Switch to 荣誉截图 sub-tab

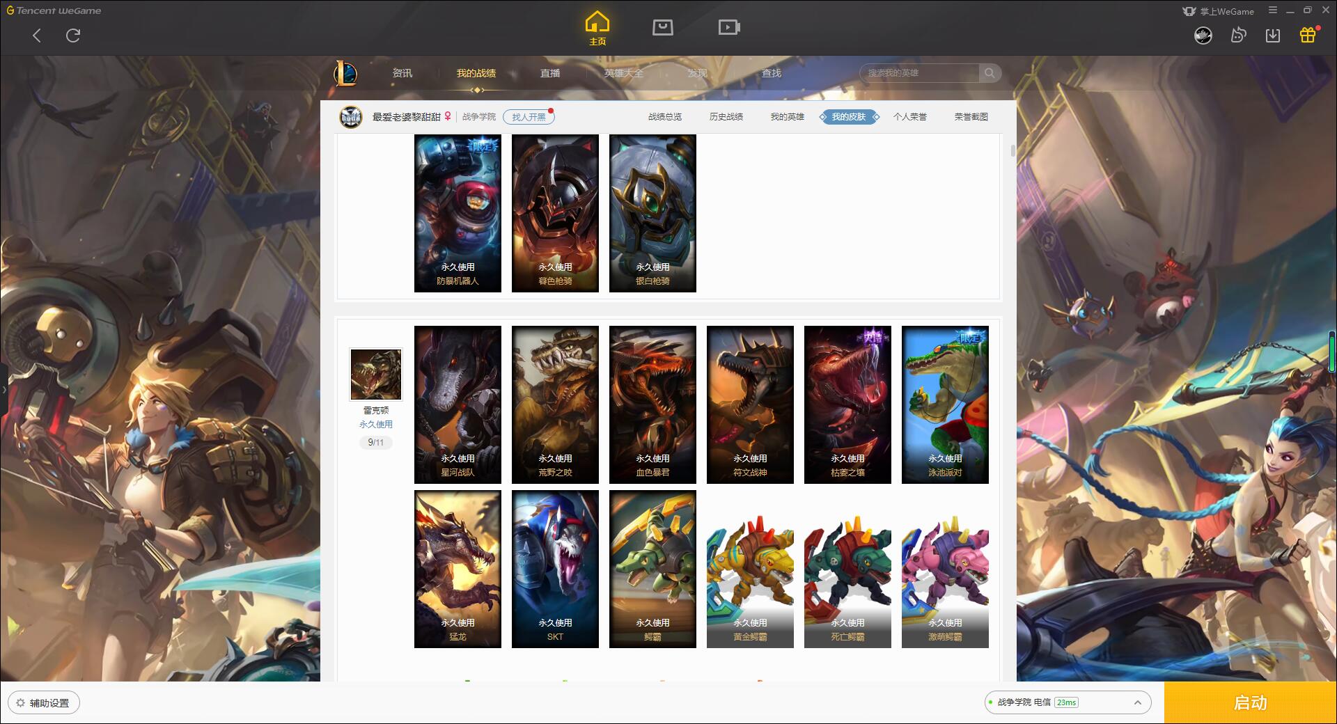click(x=971, y=117)
